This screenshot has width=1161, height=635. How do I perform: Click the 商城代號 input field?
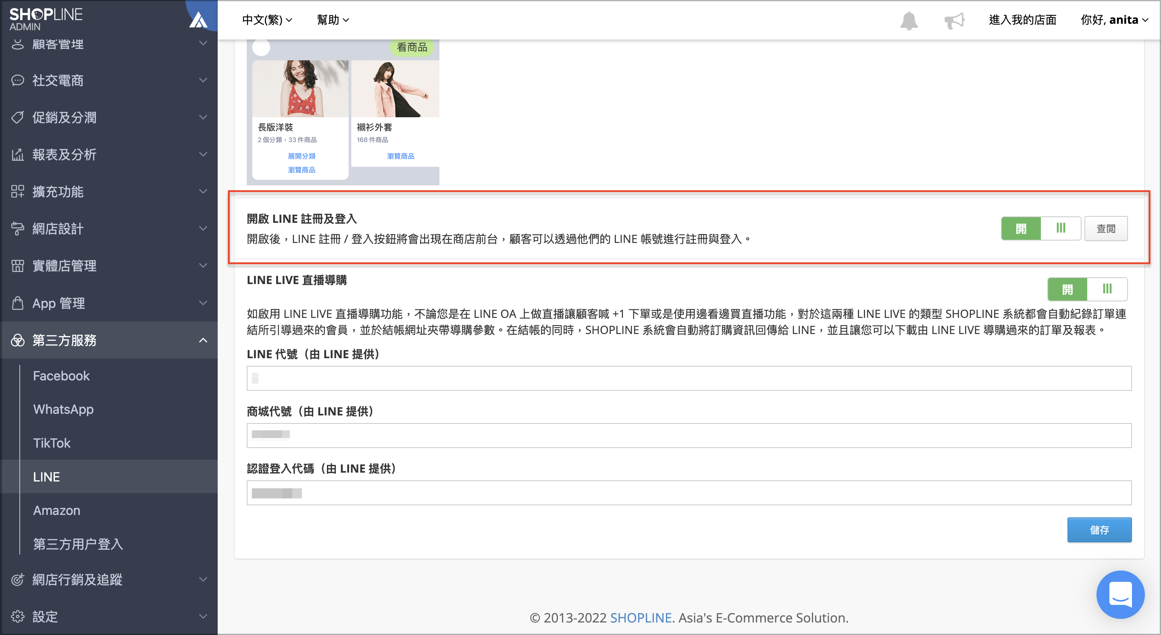point(689,436)
